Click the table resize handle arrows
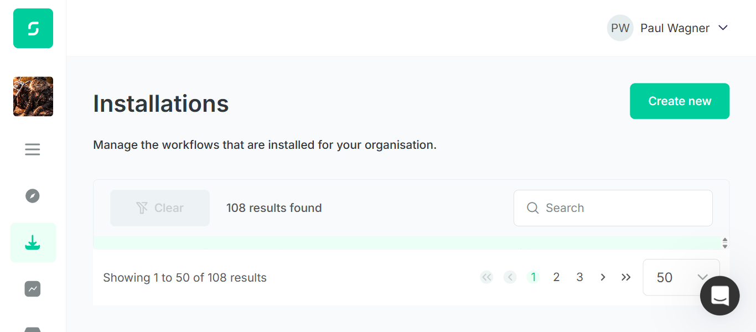The image size is (756, 332). 724,243
